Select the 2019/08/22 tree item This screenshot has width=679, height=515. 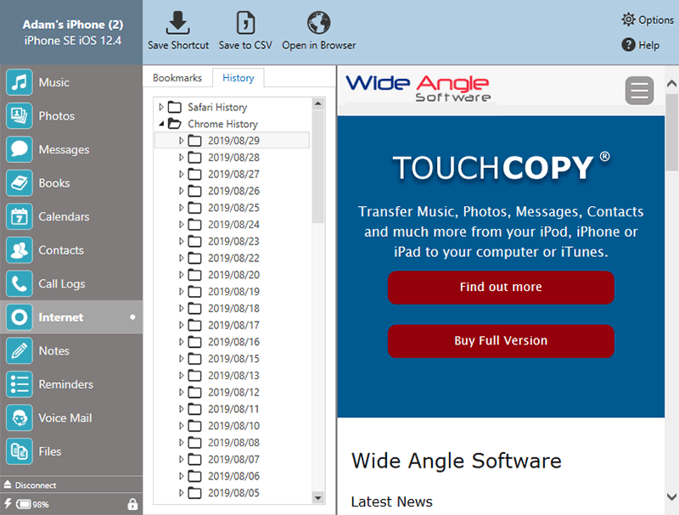[233, 258]
